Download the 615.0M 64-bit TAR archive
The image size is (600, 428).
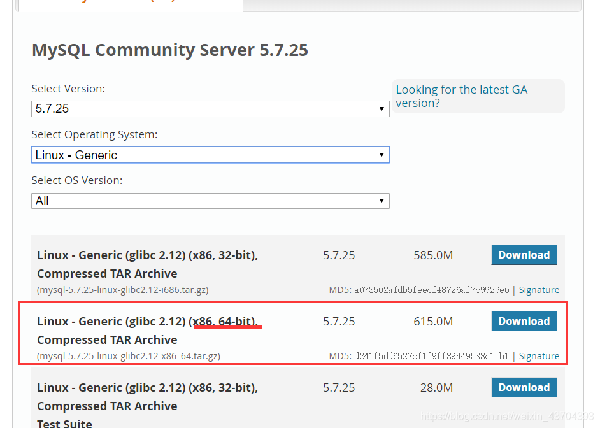tap(524, 321)
